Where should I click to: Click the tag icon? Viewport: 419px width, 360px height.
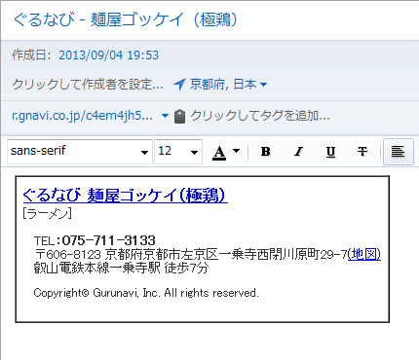[179, 116]
